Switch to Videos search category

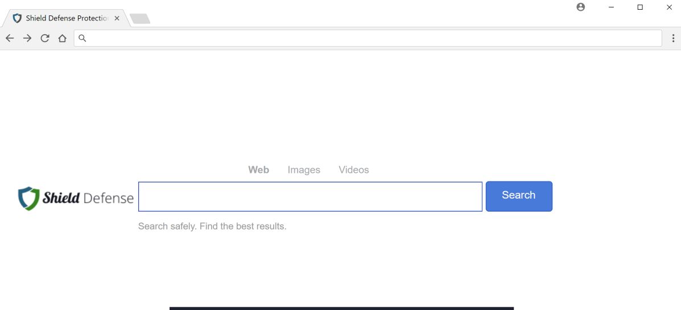(353, 170)
